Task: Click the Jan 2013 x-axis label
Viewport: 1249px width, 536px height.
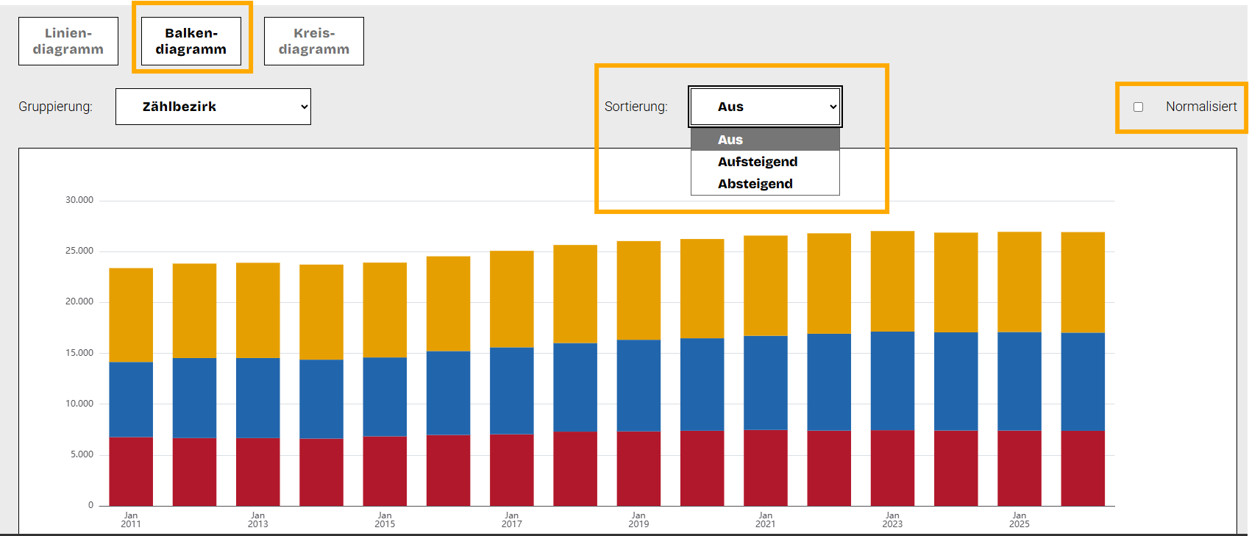Action: [x=258, y=520]
